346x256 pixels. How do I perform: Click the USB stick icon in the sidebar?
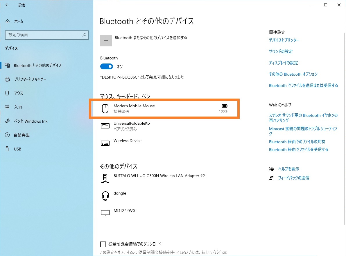7,149
